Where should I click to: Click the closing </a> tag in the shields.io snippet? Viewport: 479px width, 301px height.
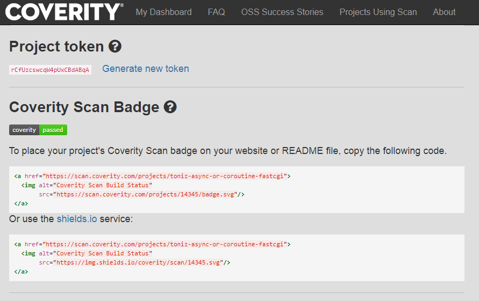coord(21,271)
